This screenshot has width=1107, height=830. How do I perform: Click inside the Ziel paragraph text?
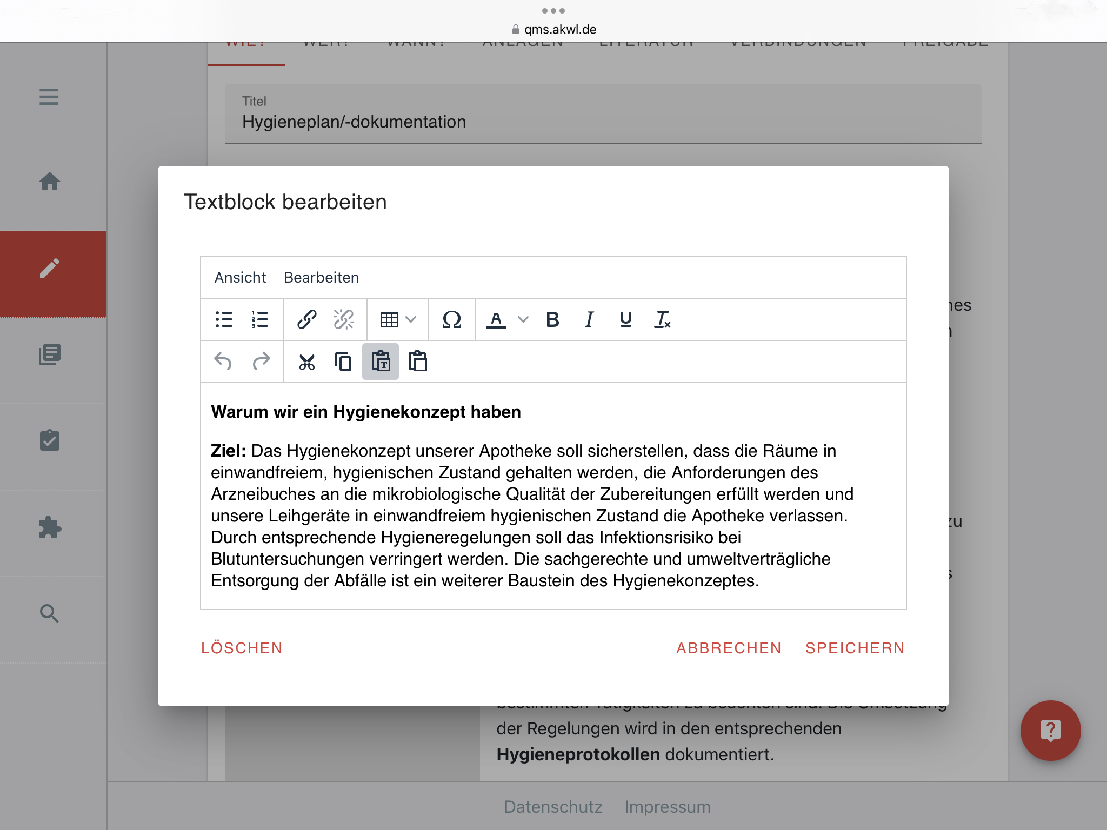coord(532,516)
